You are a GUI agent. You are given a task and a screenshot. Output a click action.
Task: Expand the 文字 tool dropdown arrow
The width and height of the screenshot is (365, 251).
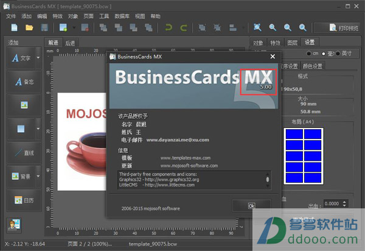click(38, 58)
